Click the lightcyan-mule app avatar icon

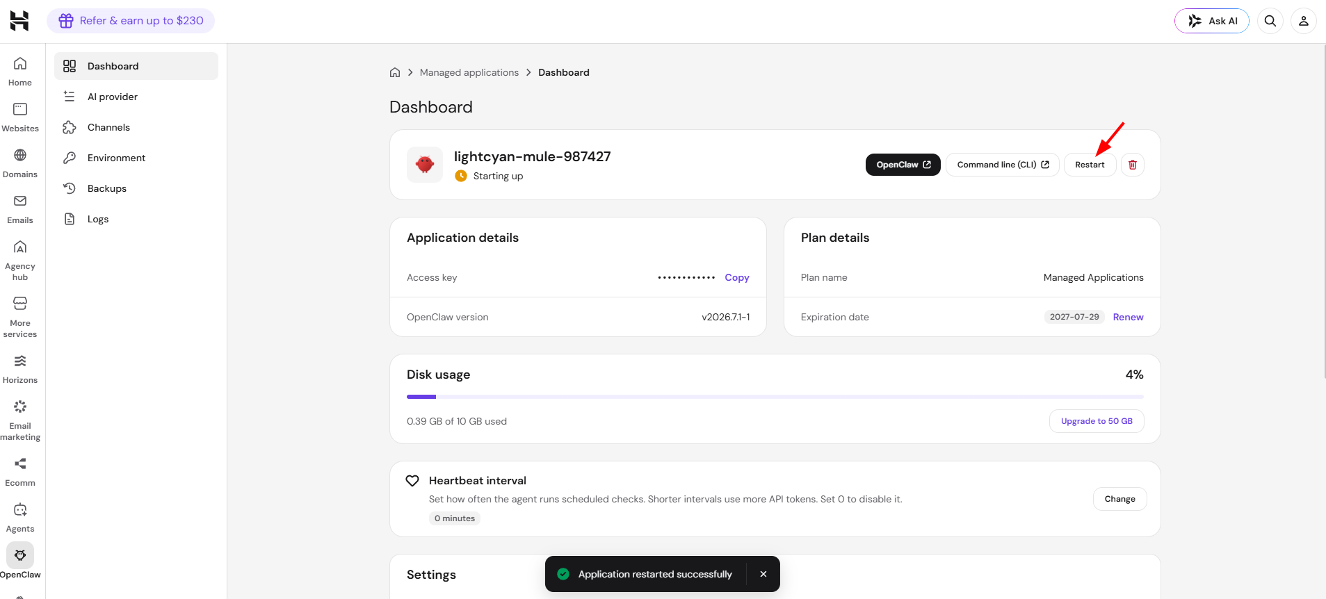coord(425,165)
